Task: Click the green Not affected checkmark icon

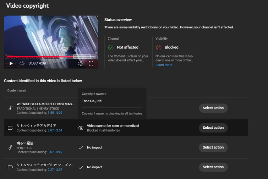Action: coord(111,47)
